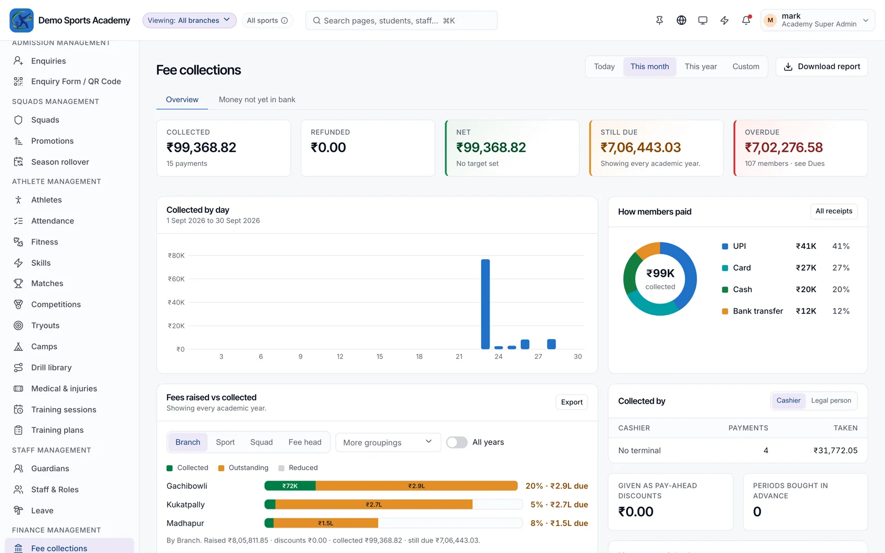
Task: Click the monitor display icon
Action: 703,20
